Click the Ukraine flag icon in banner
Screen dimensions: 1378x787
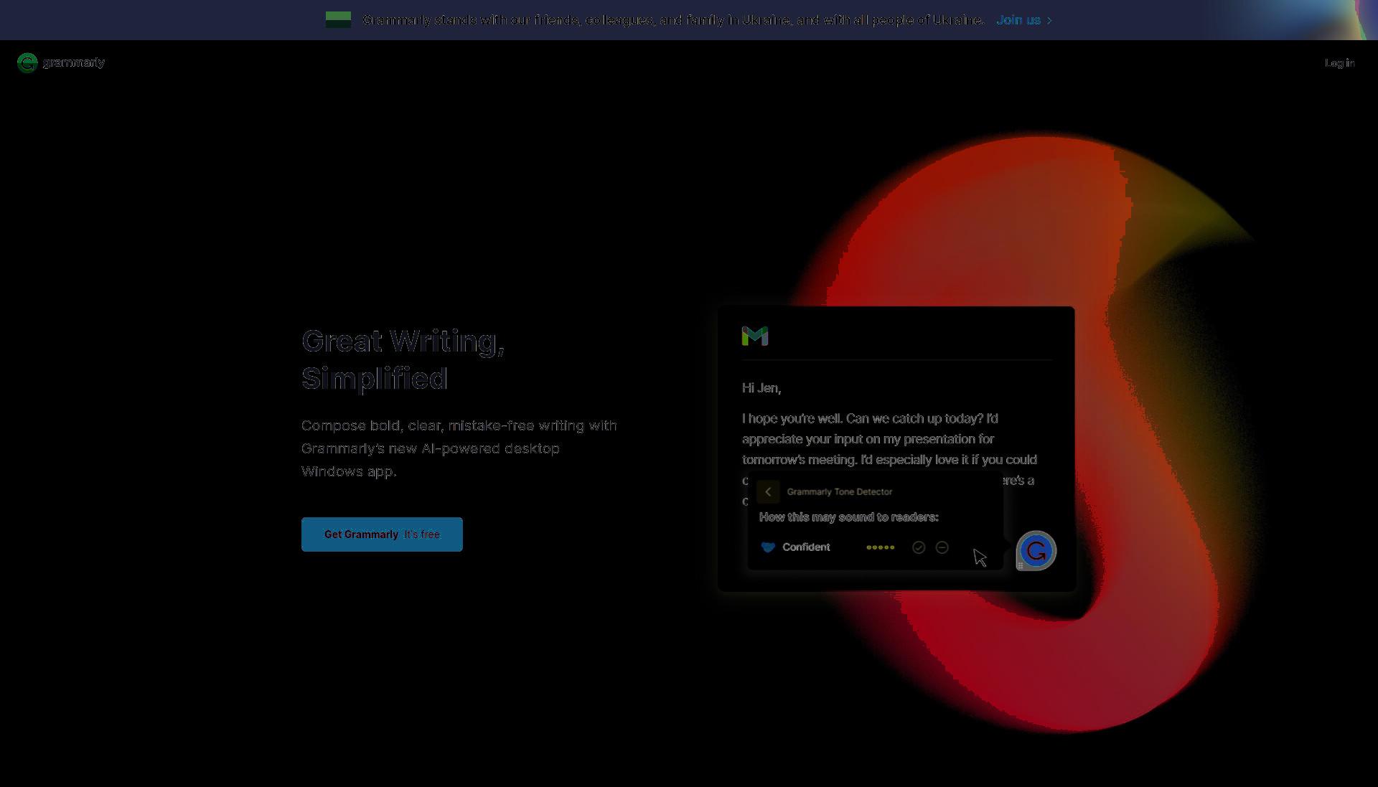tap(338, 20)
